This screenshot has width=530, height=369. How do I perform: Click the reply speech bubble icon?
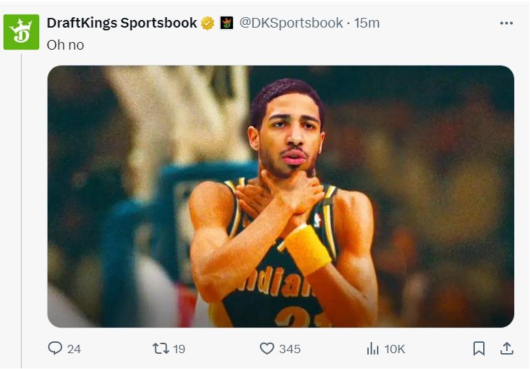click(x=55, y=348)
